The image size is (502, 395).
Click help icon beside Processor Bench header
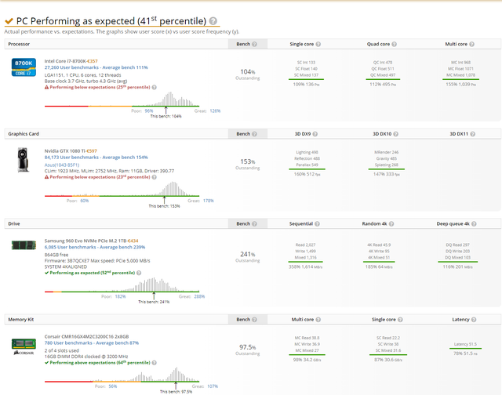254,44
